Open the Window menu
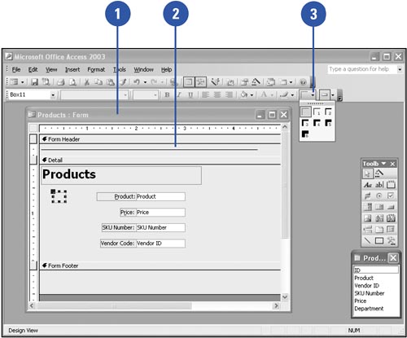This screenshot has width=407, height=338. pyautogui.click(x=143, y=69)
